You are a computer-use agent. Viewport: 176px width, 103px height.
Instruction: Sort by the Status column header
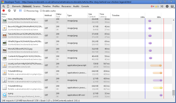tap(61, 15)
